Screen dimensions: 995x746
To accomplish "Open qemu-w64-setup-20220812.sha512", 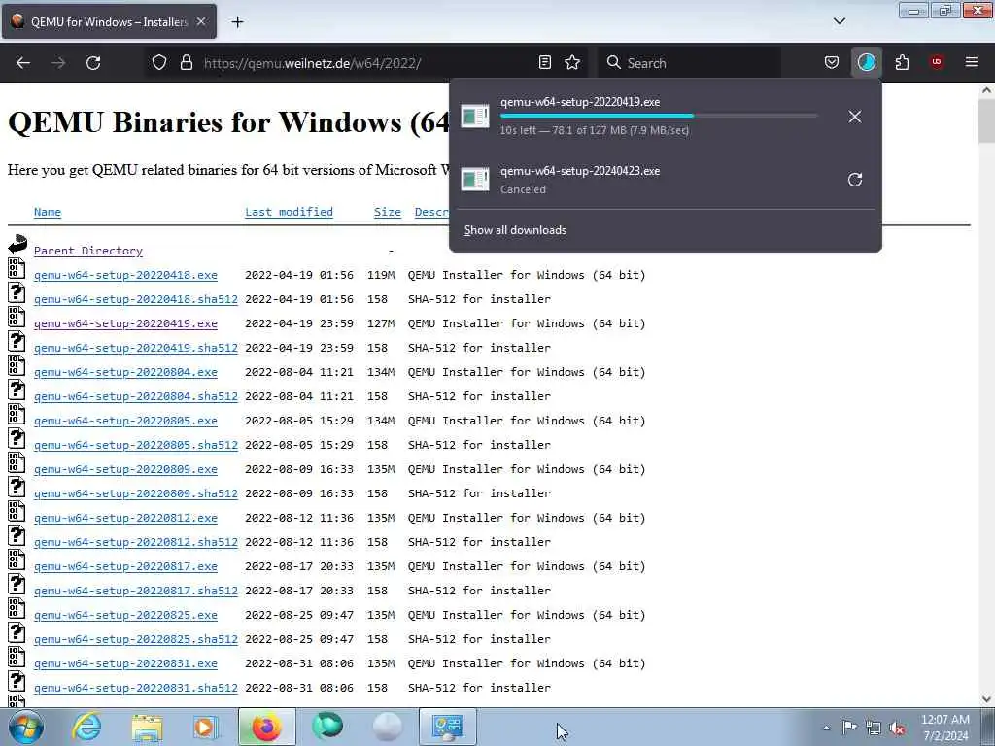I will [x=136, y=542].
